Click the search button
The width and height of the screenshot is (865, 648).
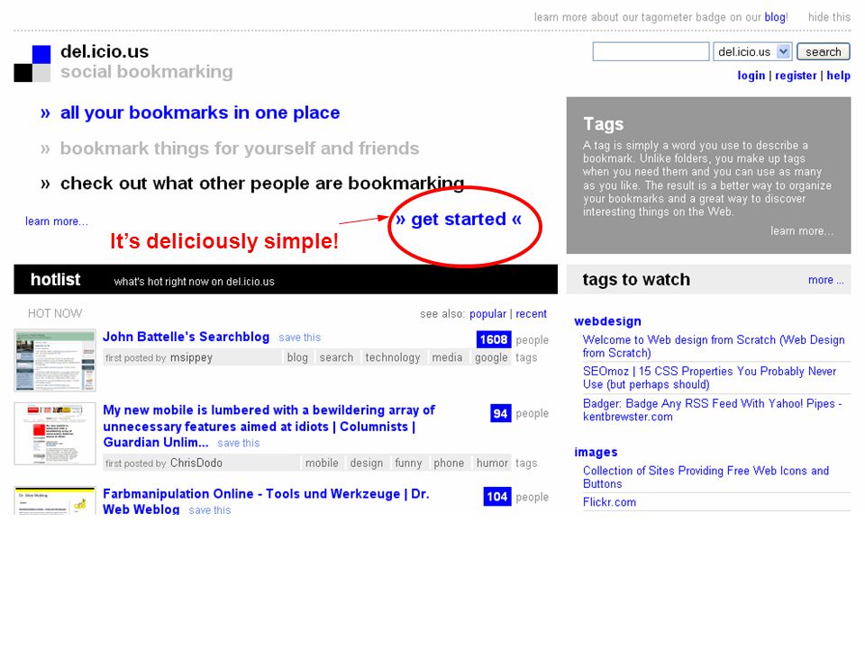click(823, 52)
